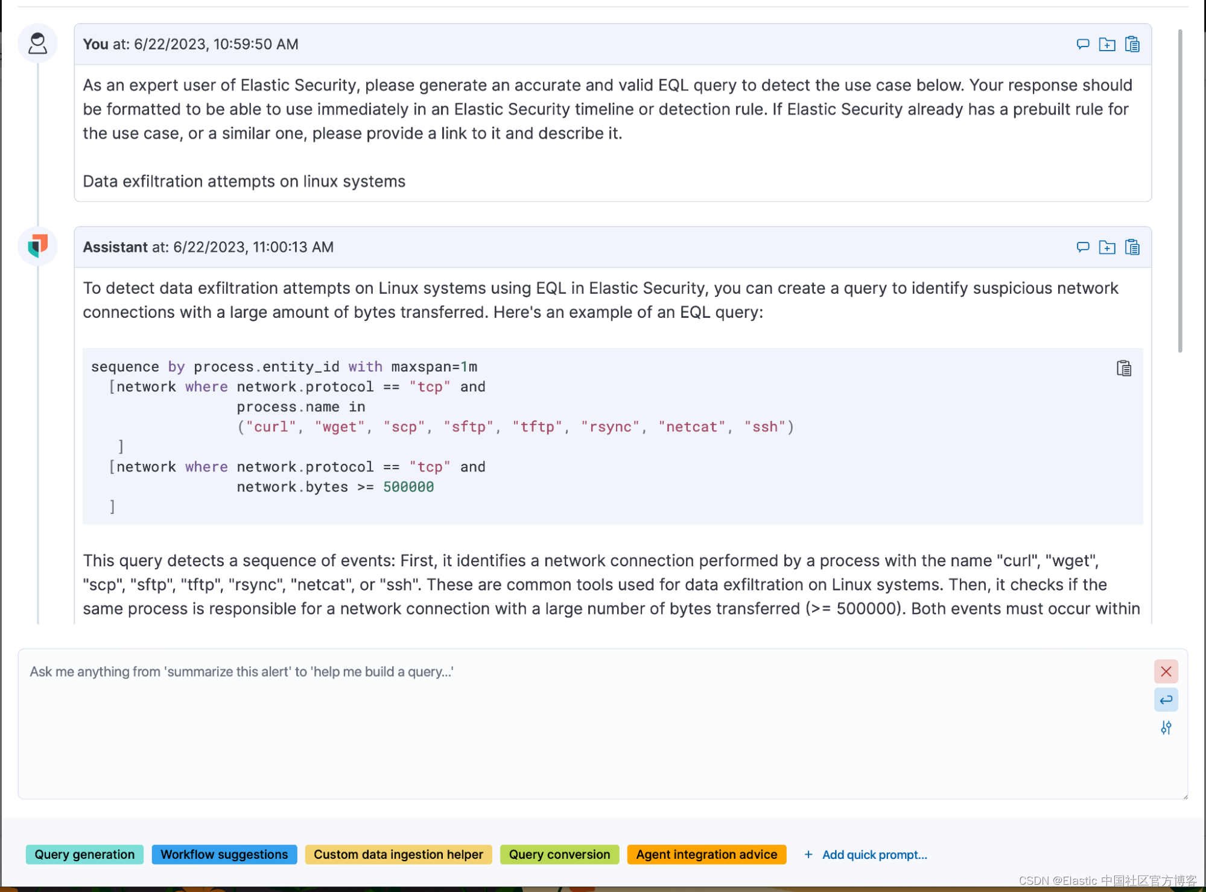Click the clipboard icon on EQL query
This screenshot has width=1206, height=892.
pyautogui.click(x=1123, y=369)
